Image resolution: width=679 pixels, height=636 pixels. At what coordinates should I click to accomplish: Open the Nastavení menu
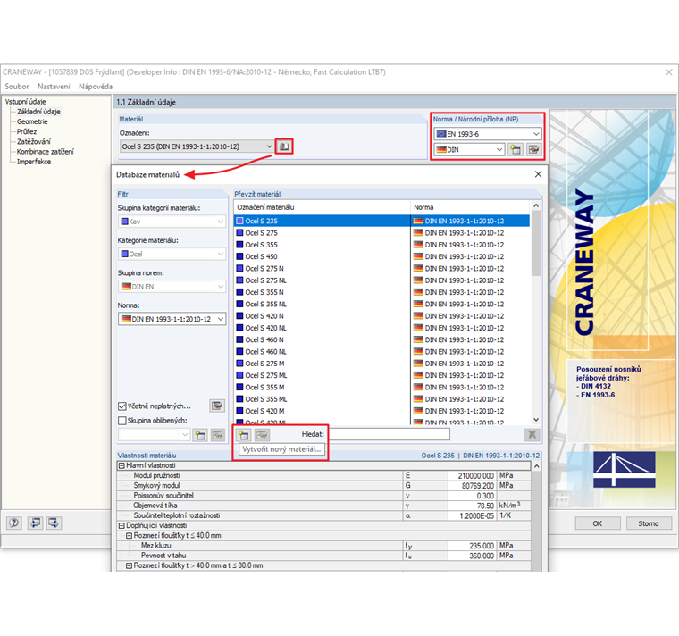[54, 87]
